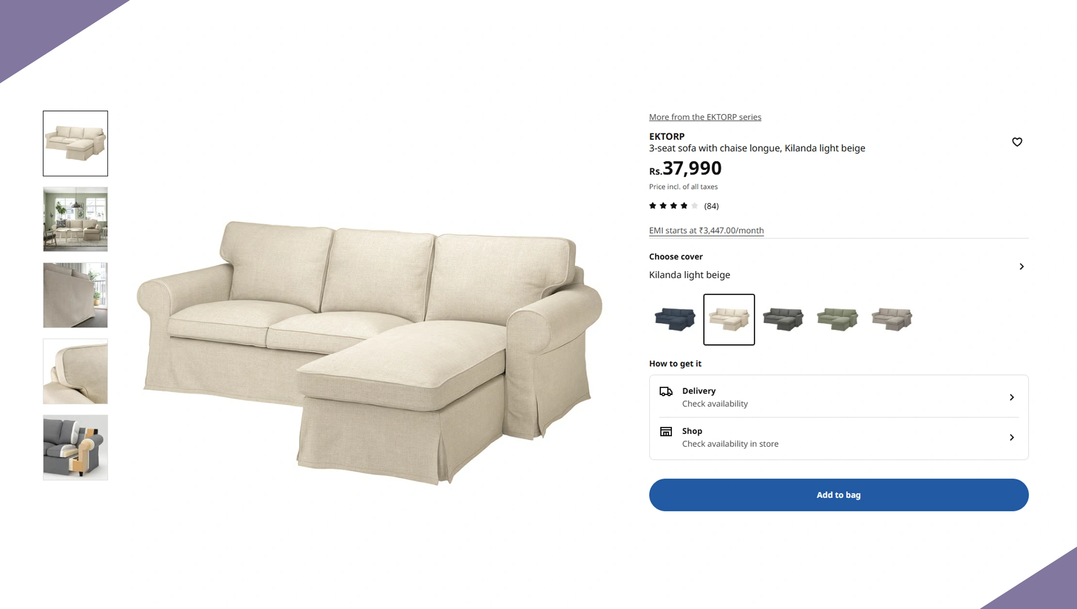The height and width of the screenshot is (609, 1077).
Task: Open More from the EKTORP series link
Action: [705, 117]
